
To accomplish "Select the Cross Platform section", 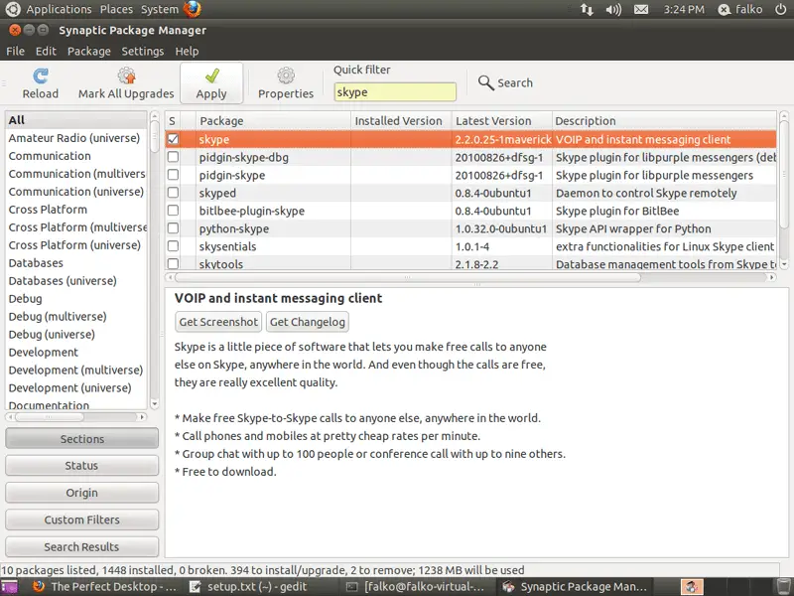I will pos(76,210).
